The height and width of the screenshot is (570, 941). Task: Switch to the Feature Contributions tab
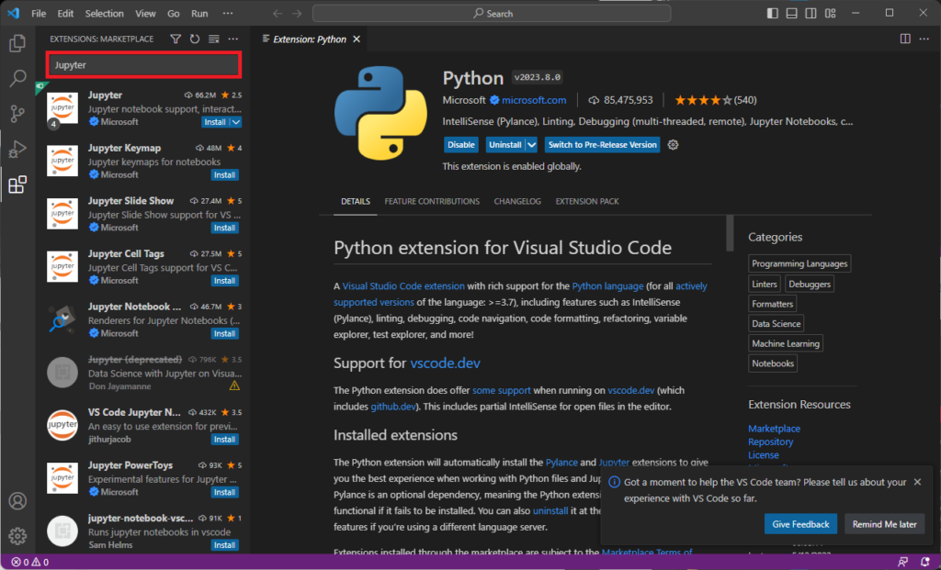(432, 201)
